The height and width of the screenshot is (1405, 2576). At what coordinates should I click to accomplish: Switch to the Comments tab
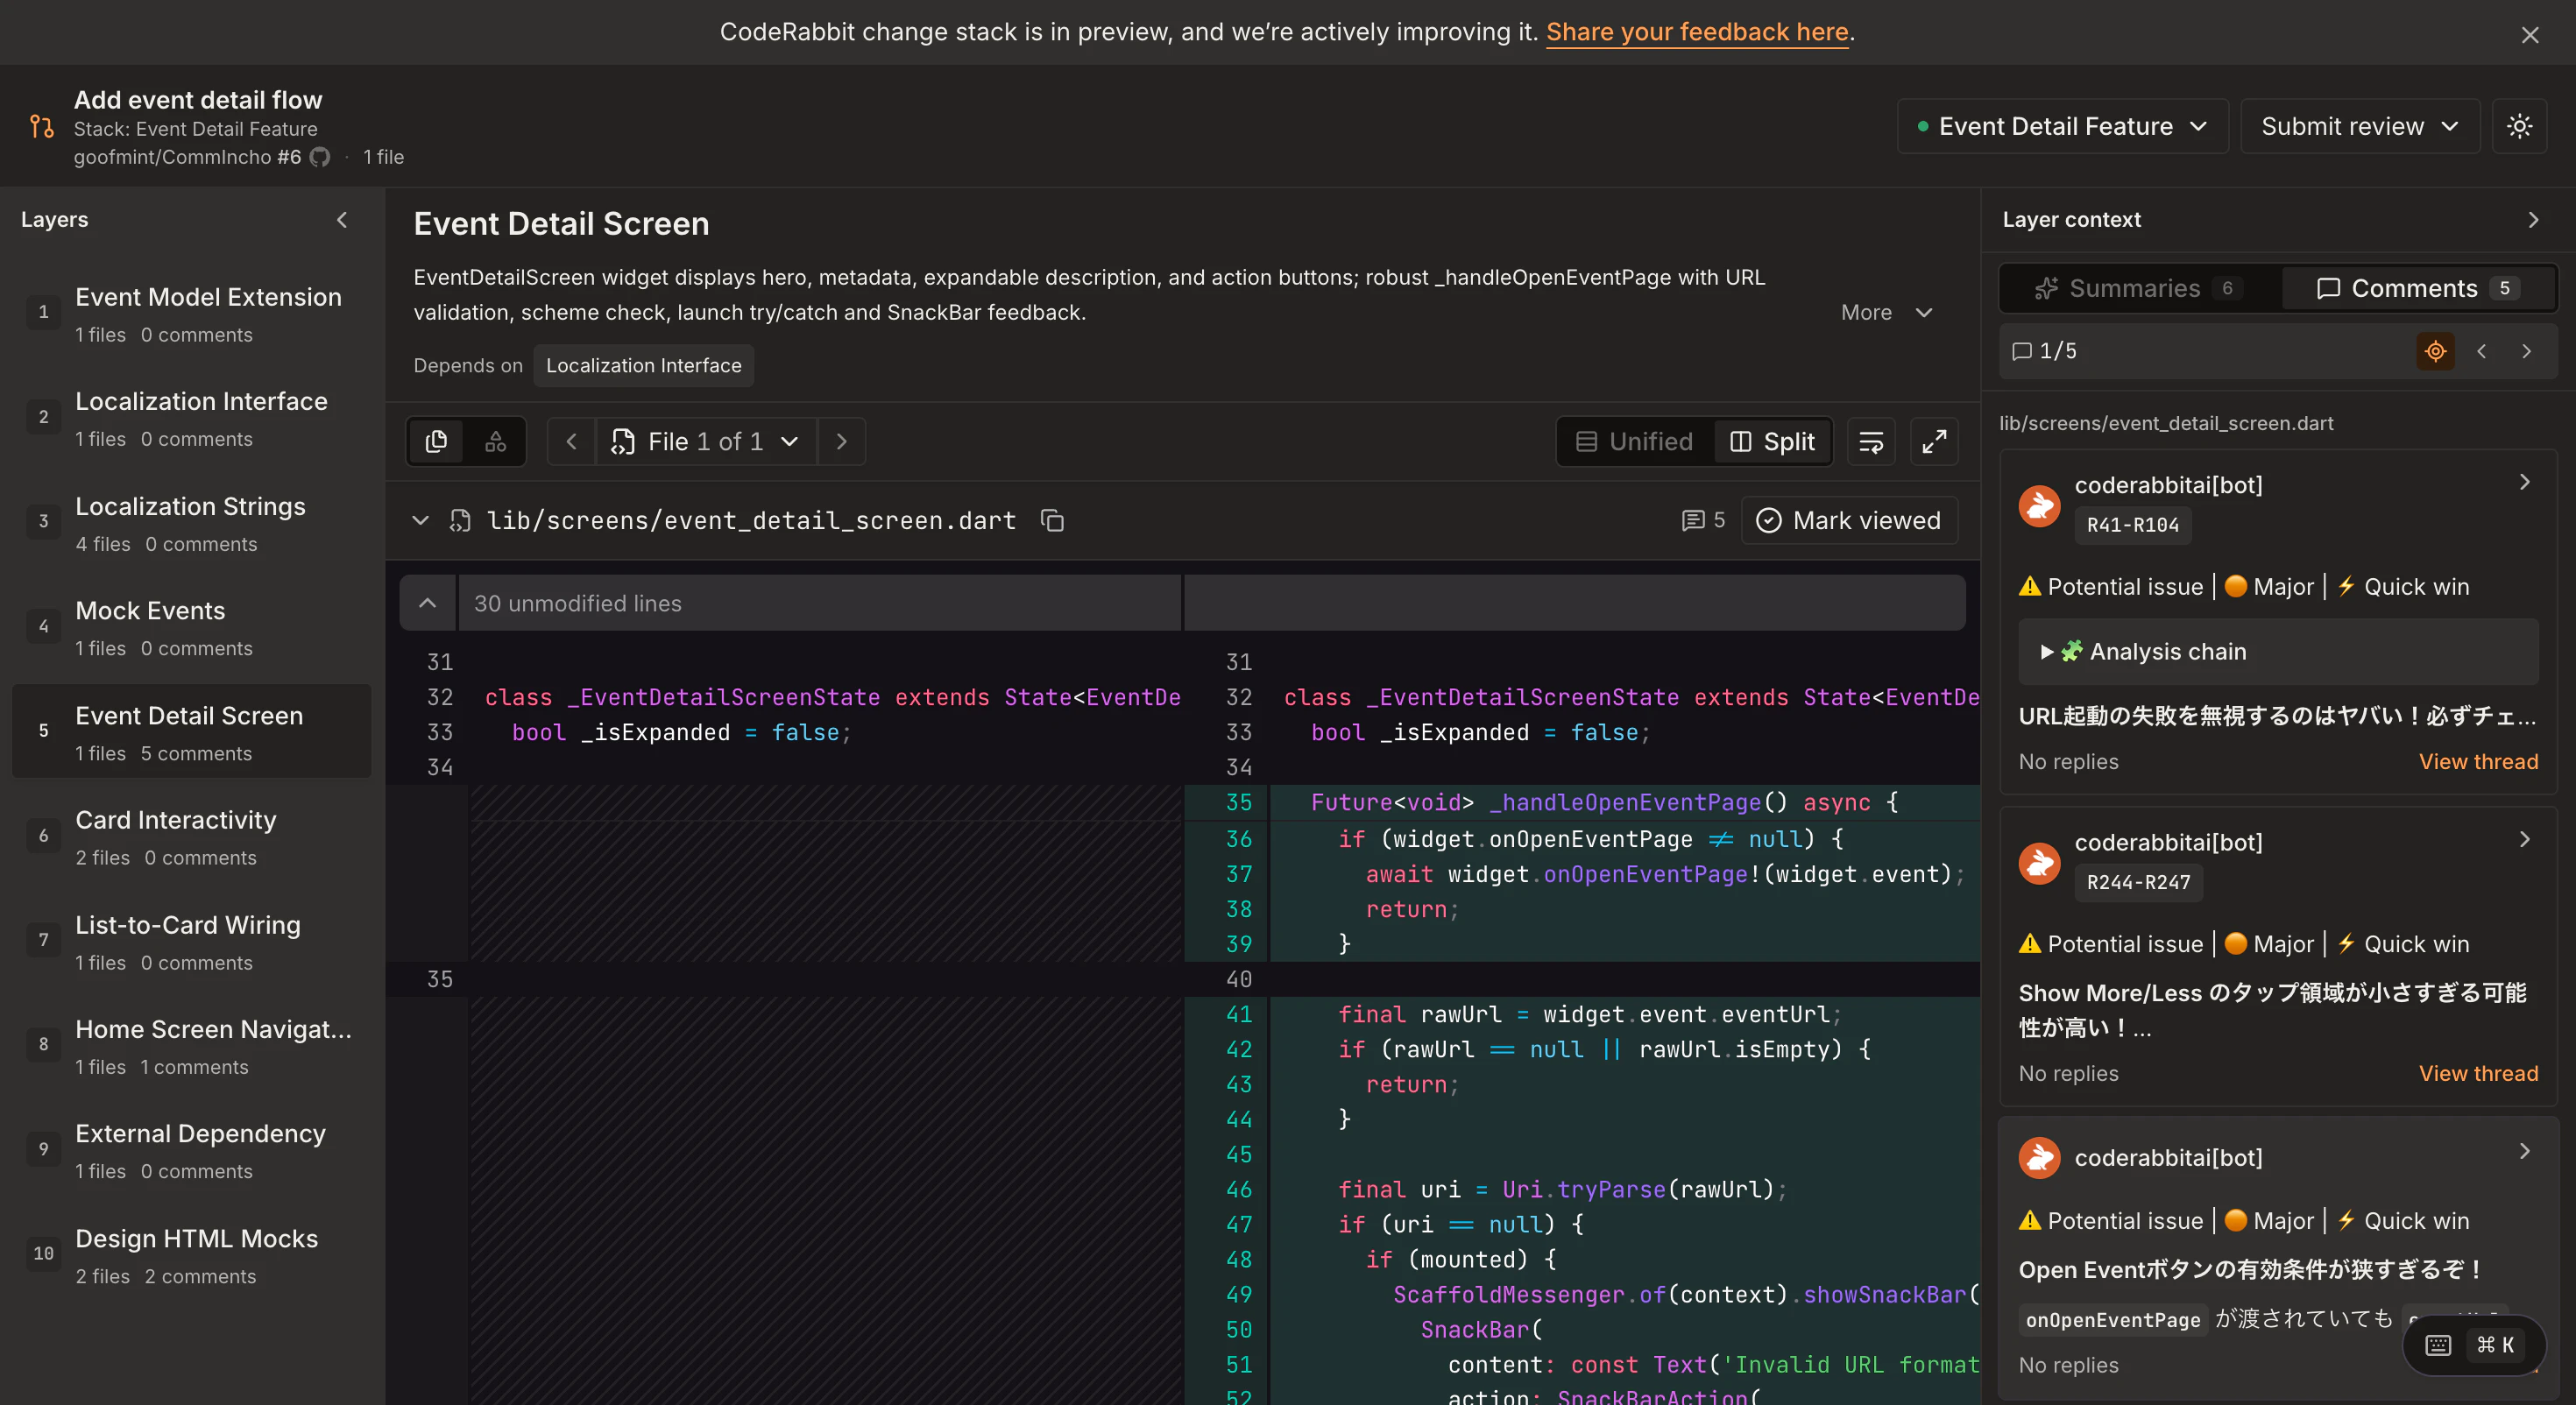pyautogui.click(x=2418, y=288)
